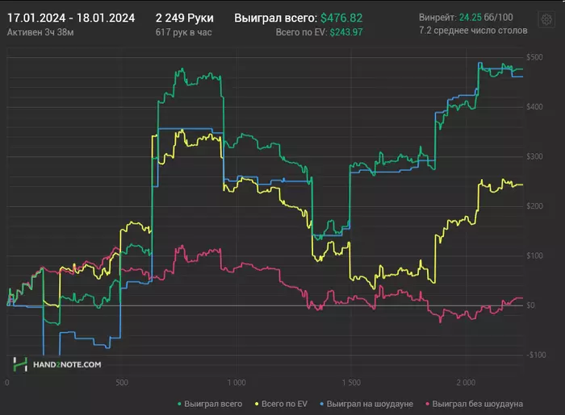Click the EV total value $243.97

pos(346,31)
